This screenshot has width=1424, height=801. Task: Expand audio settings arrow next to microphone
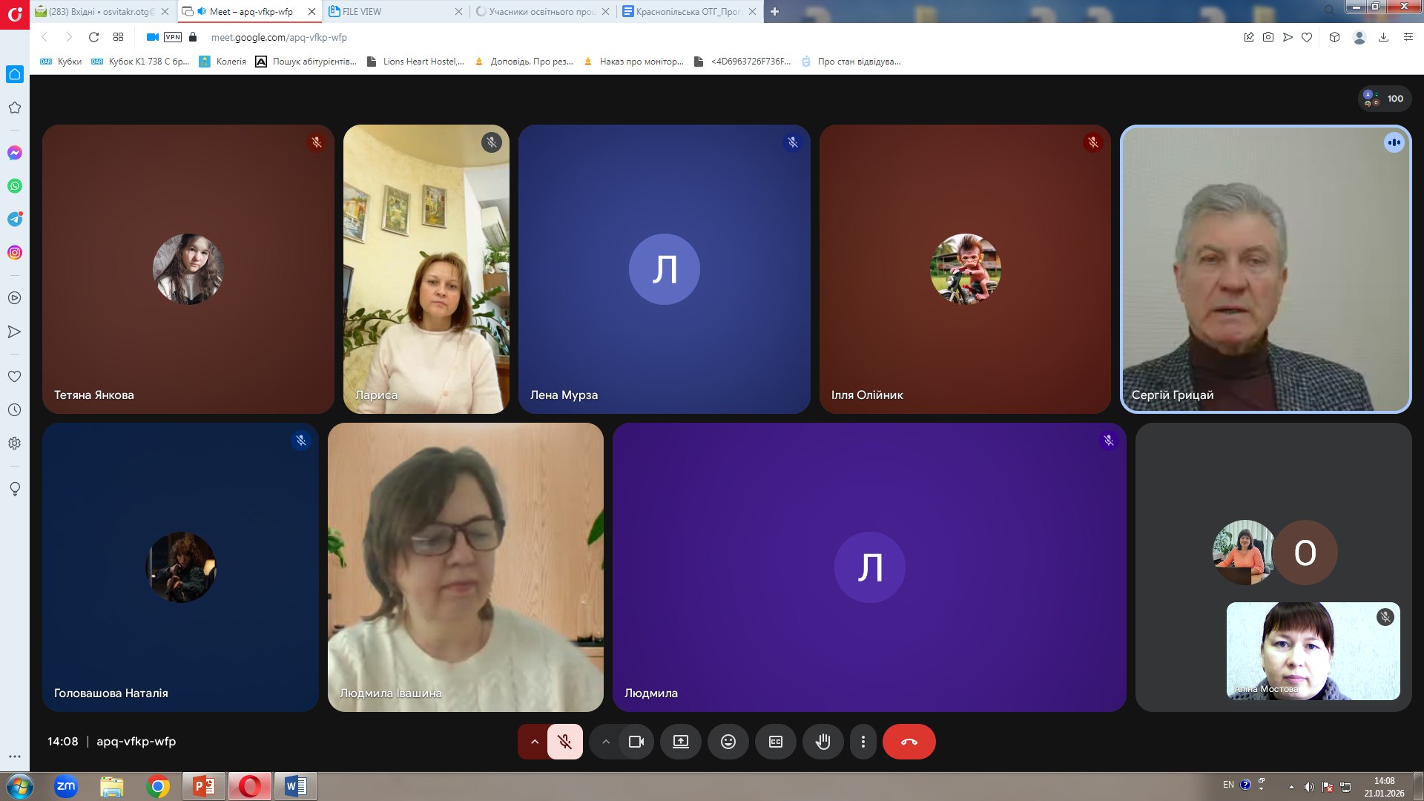pos(534,742)
